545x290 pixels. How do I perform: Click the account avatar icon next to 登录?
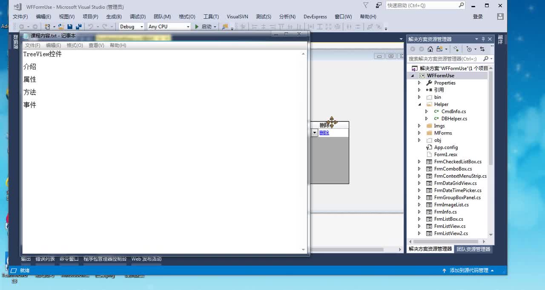[500, 17]
